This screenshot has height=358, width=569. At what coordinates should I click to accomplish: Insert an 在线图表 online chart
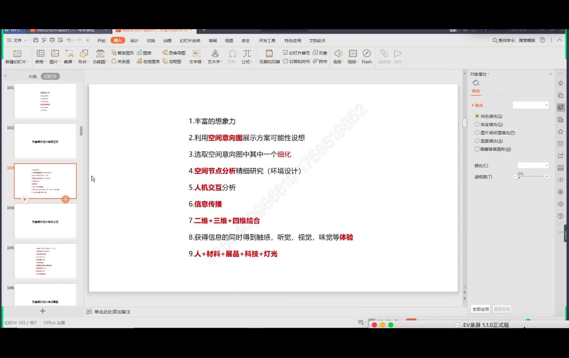[148, 61]
